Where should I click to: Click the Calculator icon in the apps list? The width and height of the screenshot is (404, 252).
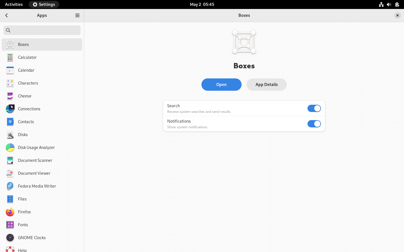click(10, 57)
